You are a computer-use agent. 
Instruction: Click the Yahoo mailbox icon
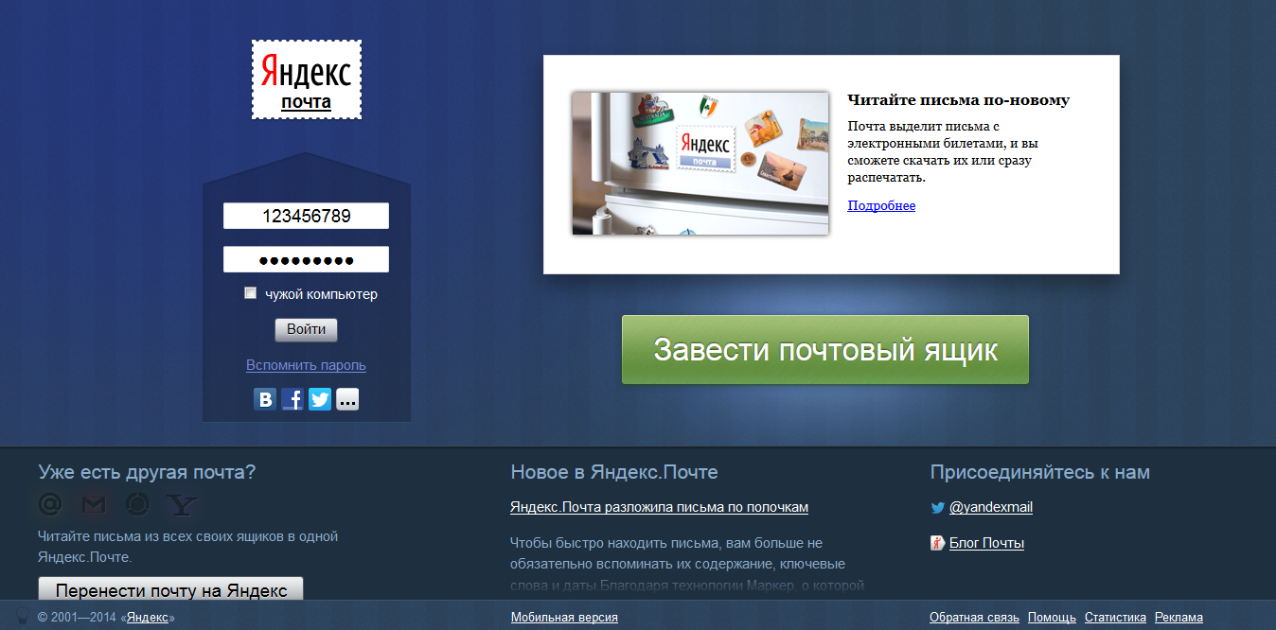[182, 504]
